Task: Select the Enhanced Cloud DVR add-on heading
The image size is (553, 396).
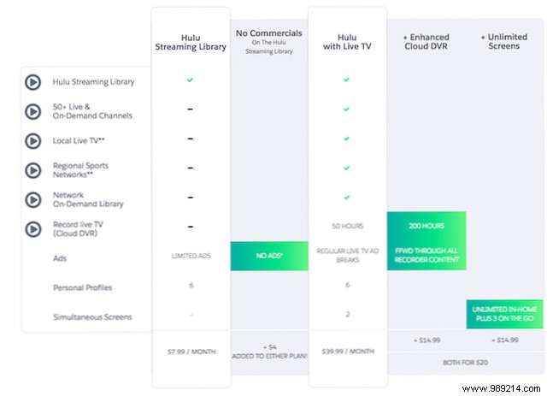Action: [x=426, y=43]
